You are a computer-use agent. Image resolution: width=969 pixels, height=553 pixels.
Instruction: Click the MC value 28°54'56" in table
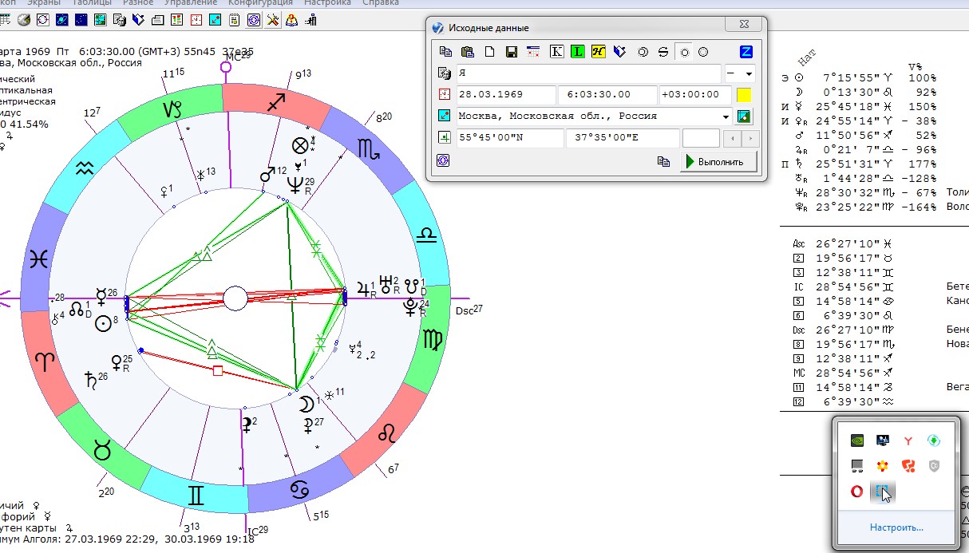click(x=848, y=373)
